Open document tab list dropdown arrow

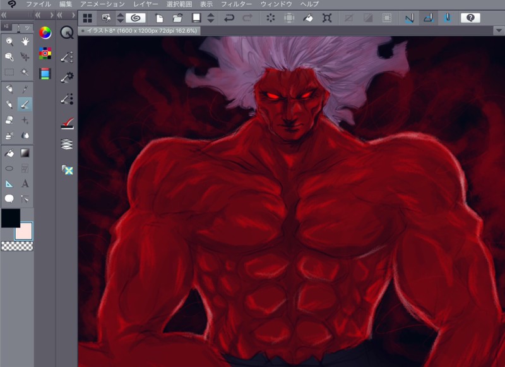[x=499, y=31]
